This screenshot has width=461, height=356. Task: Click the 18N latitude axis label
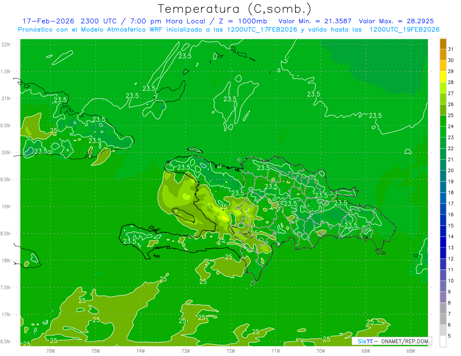coord(6,261)
